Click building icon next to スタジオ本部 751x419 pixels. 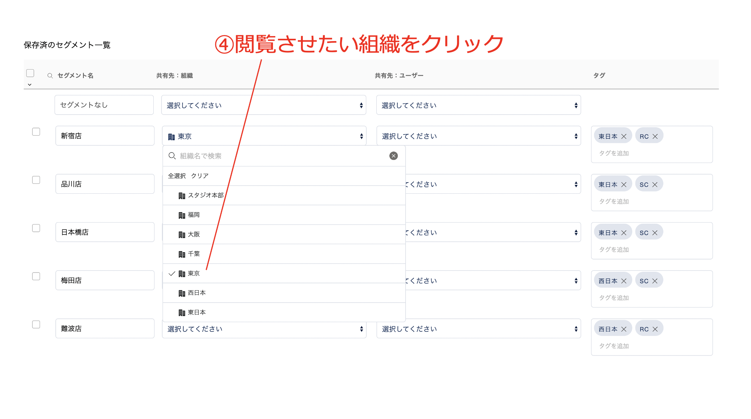[x=182, y=196]
